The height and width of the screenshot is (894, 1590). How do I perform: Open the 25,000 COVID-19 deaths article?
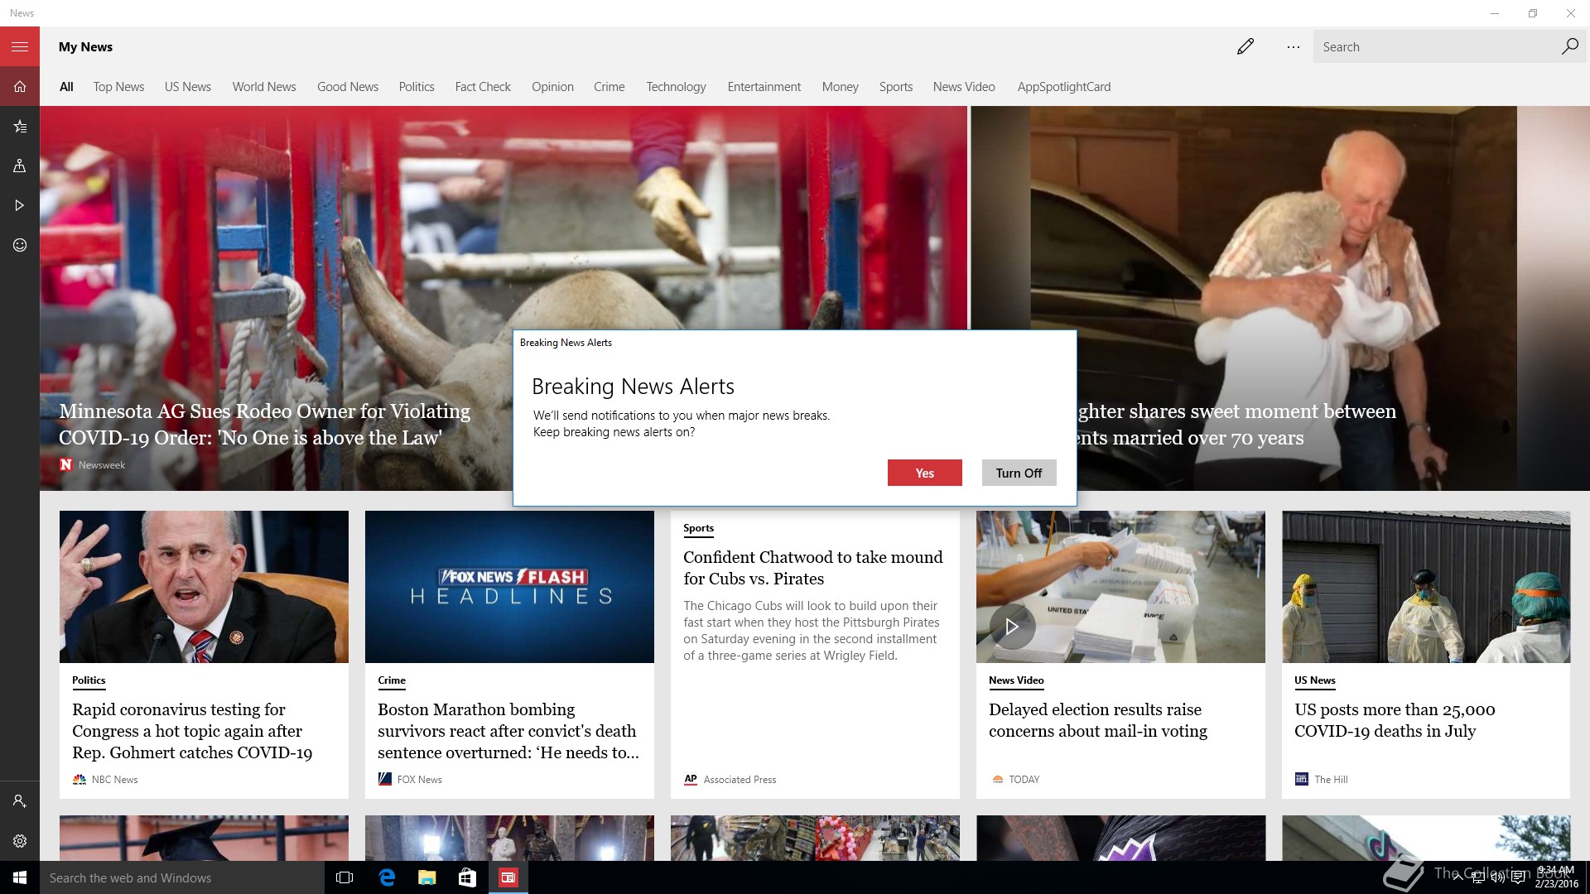tap(1395, 720)
